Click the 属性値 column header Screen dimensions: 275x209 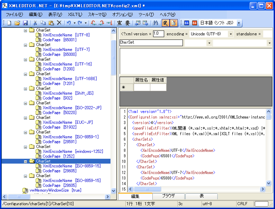point(158,80)
